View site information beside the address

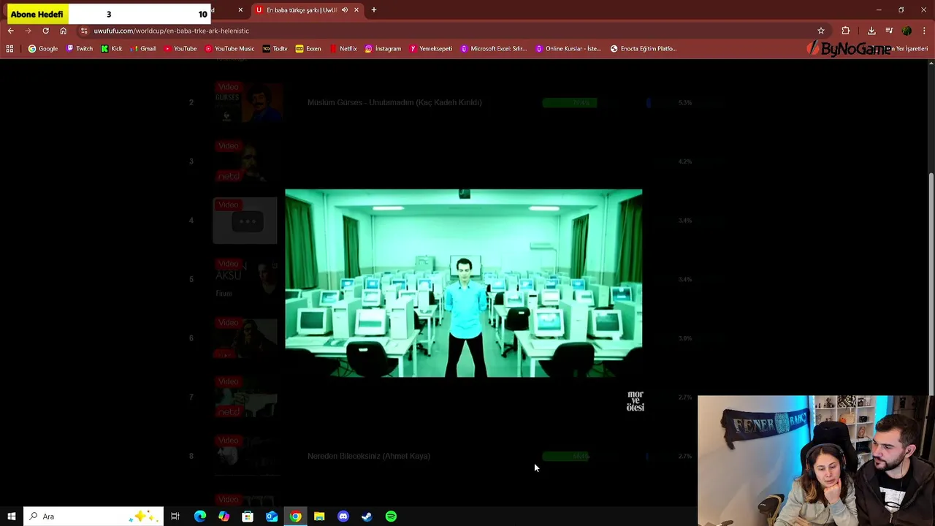click(84, 31)
